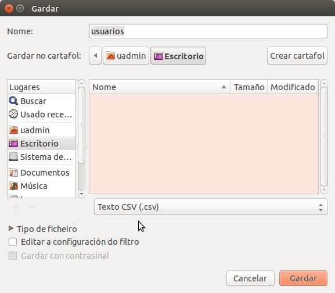Click the Sistema de ficheiros drive icon
335x293 pixels.
click(13, 157)
